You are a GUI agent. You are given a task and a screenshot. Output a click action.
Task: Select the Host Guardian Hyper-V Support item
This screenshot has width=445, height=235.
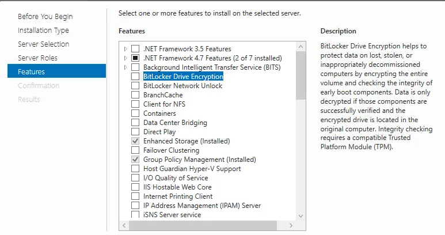click(x=192, y=169)
